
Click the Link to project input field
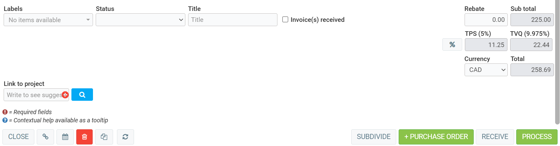point(33,95)
